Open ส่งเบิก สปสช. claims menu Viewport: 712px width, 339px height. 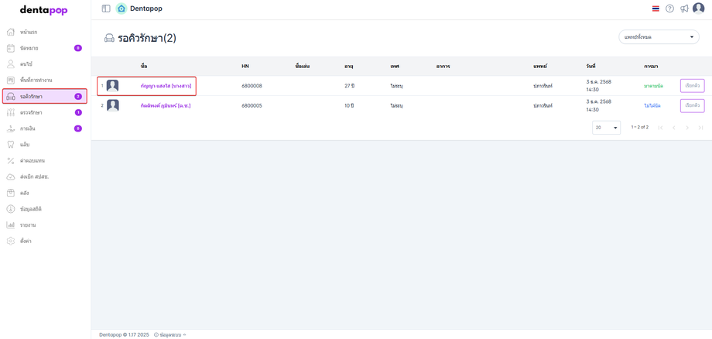click(x=45, y=176)
